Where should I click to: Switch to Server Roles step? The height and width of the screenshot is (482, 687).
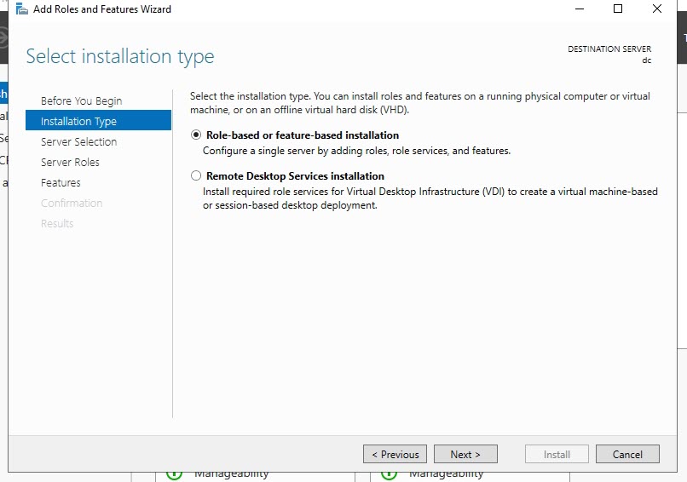coord(70,163)
